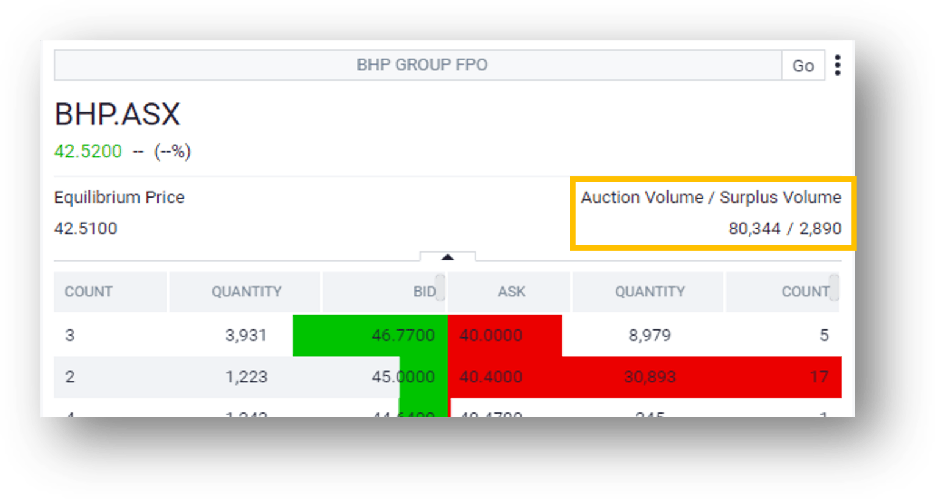Select the BHP.ASX ticker heading
Viewport: 937px width, 499px height.
[117, 113]
